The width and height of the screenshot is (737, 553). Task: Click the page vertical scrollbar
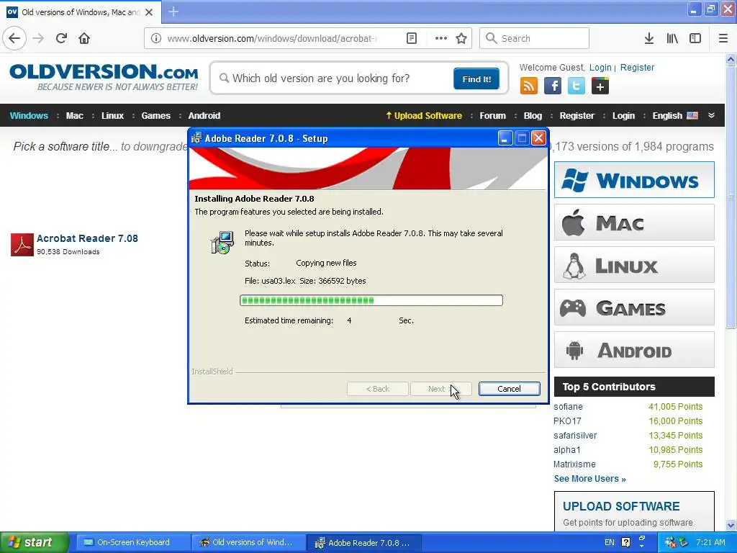731,197
